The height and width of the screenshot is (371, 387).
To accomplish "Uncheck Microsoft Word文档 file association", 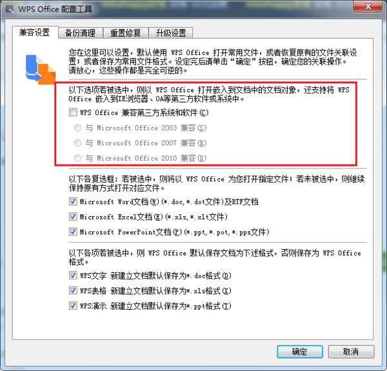I will pos(73,201).
